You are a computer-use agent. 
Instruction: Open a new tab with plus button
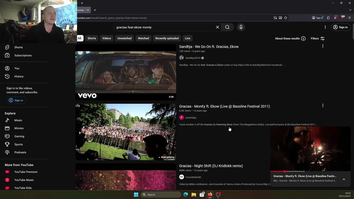[95, 10]
